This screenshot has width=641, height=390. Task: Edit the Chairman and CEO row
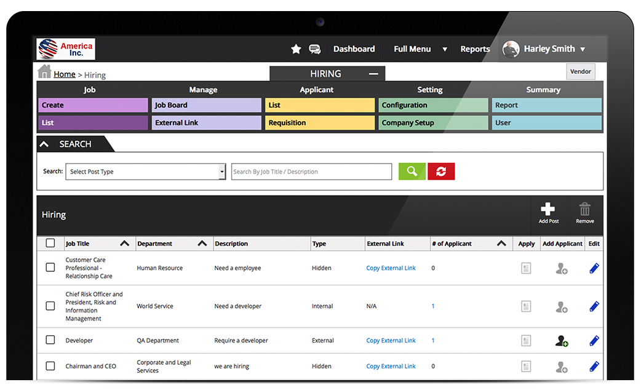(594, 366)
